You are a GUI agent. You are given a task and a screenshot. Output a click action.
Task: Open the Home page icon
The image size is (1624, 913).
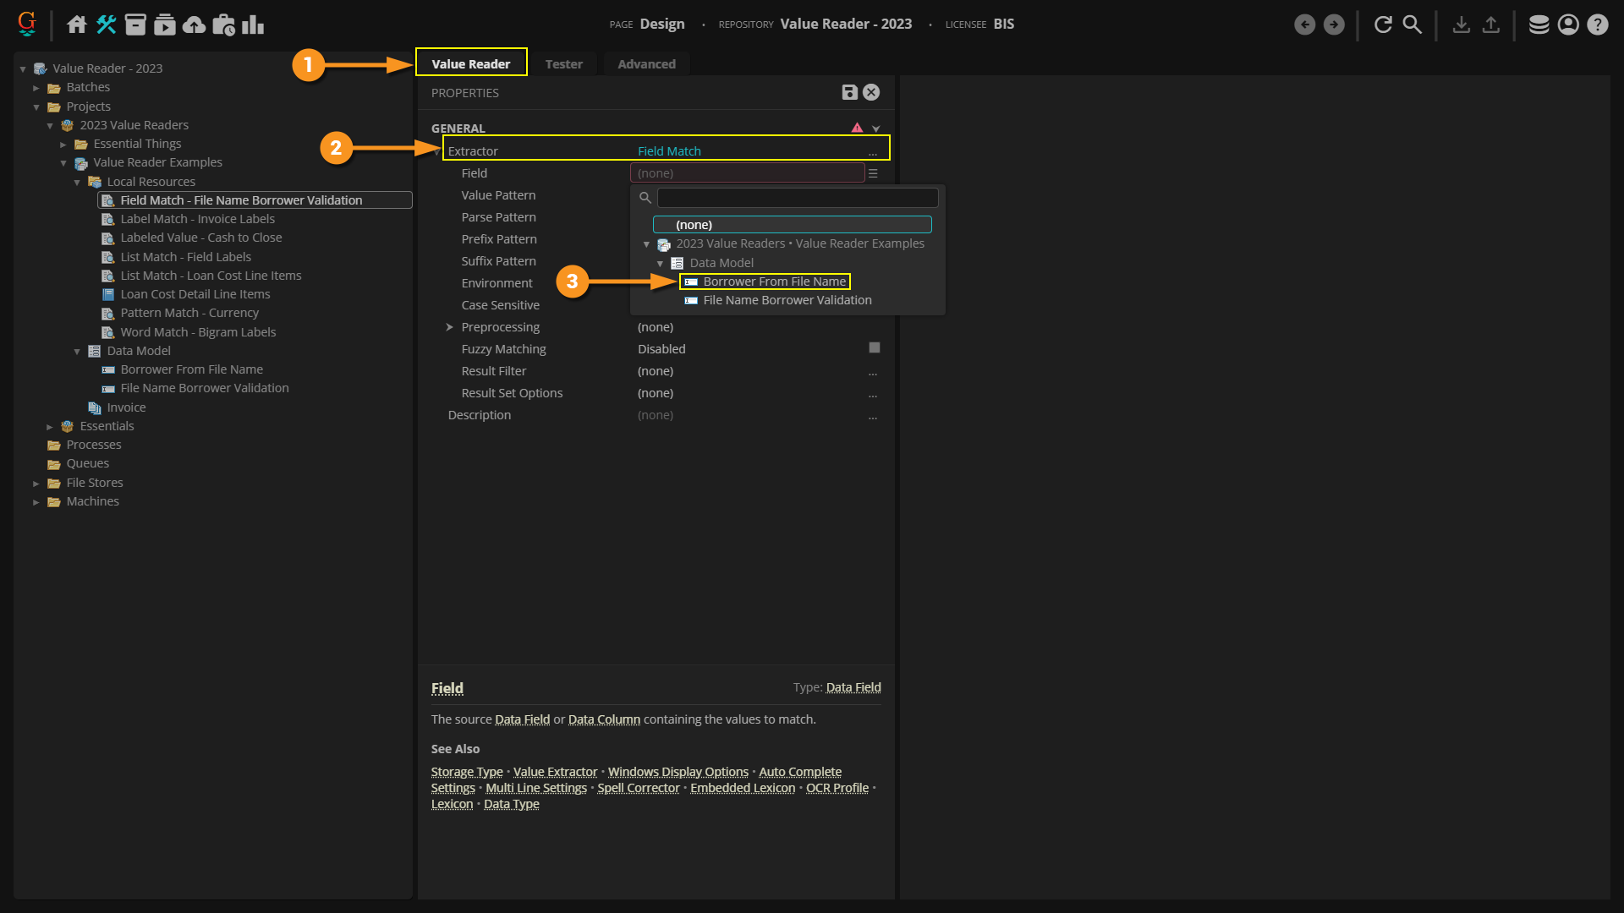click(x=77, y=25)
